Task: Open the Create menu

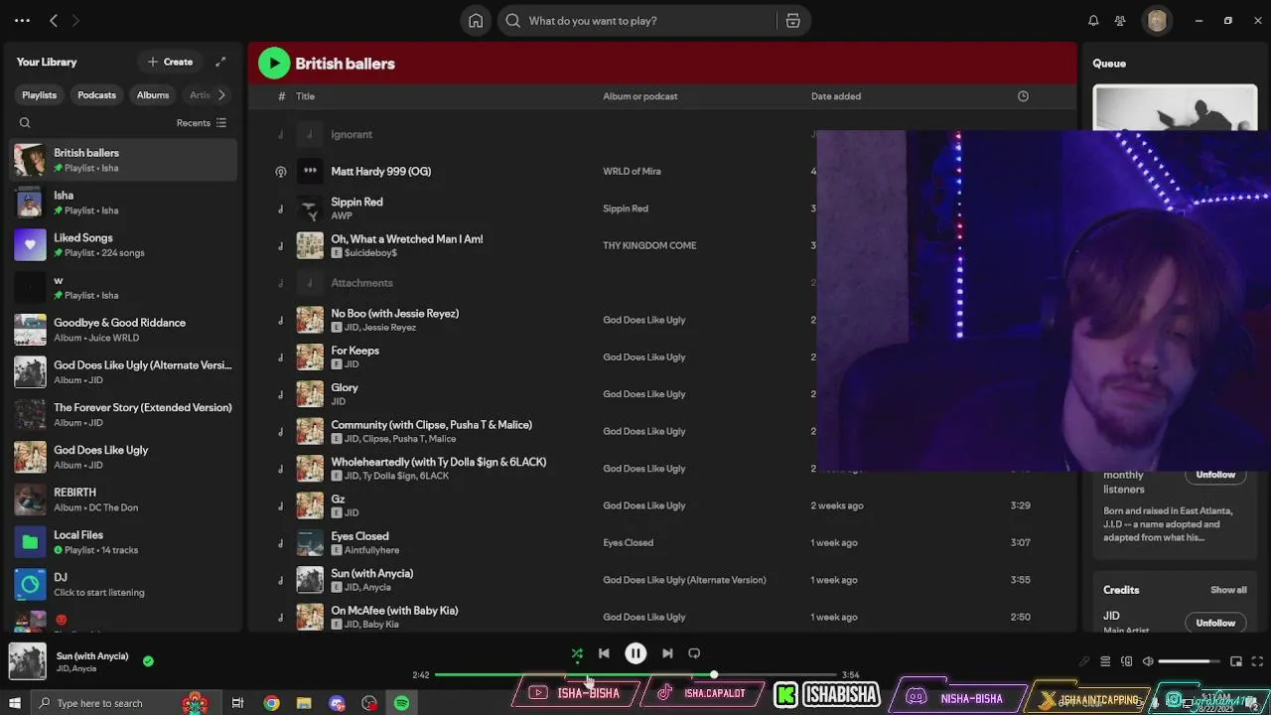Action: (170, 62)
